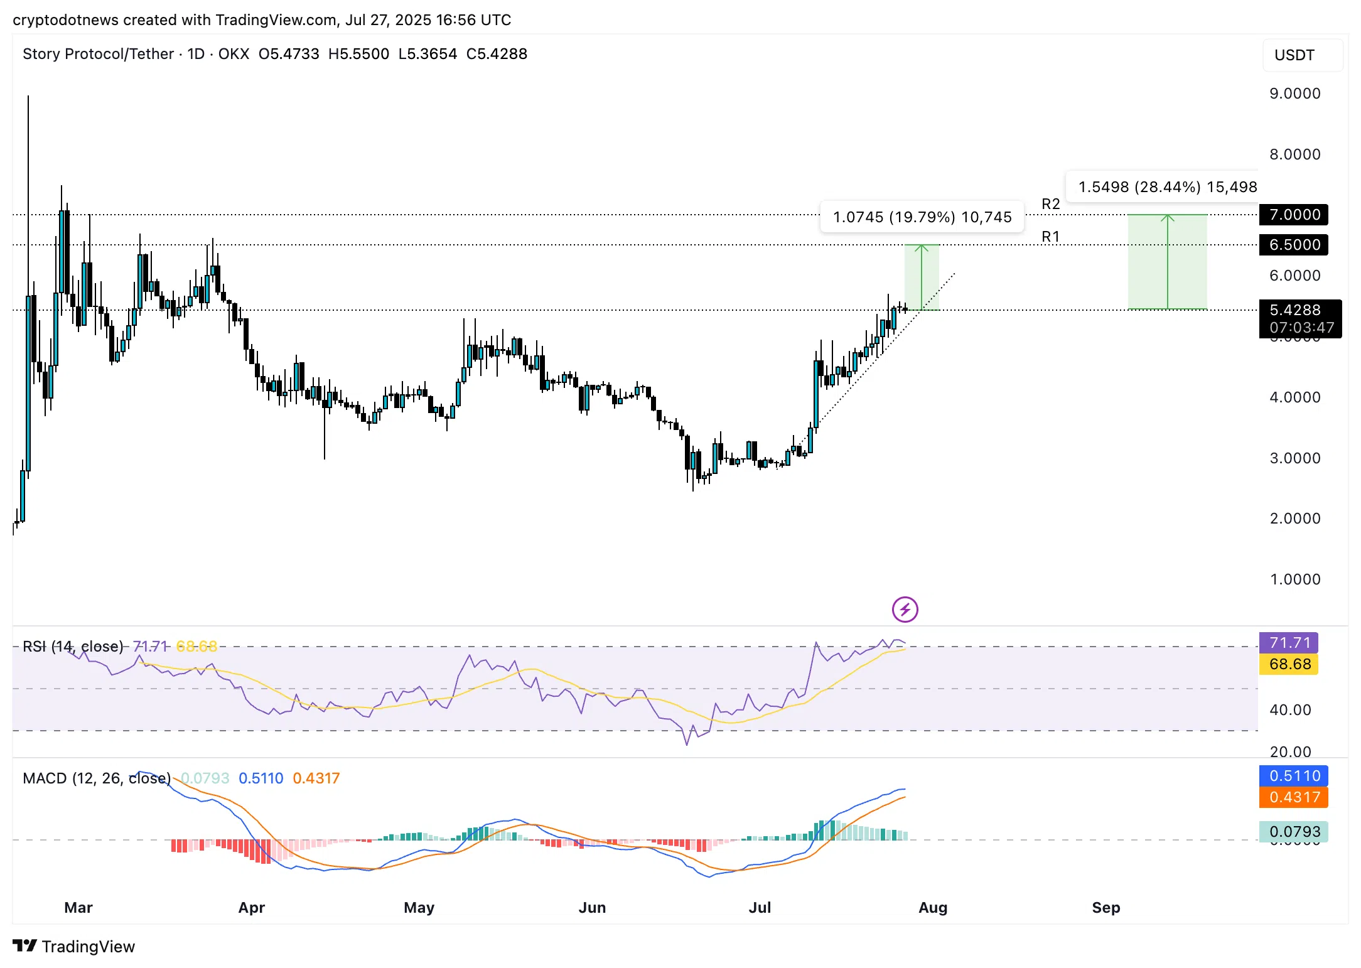Click the 1.0000 price axis label
The height and width of the screenshot is (968, 1361).
(x=1294, y=579)
